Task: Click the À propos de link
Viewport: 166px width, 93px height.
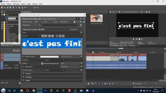Action: [74, 29]
